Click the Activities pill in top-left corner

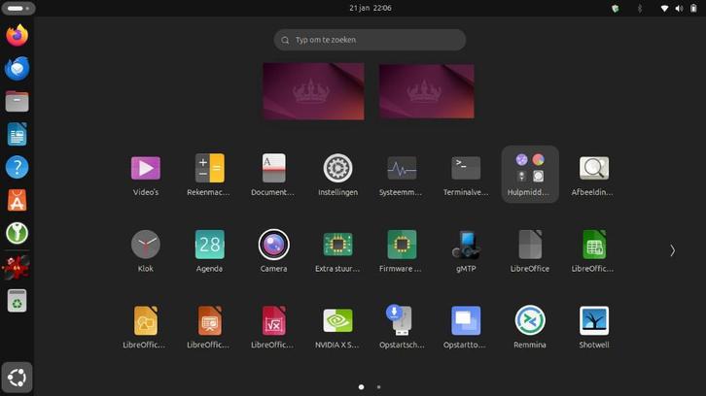(18, 8)
